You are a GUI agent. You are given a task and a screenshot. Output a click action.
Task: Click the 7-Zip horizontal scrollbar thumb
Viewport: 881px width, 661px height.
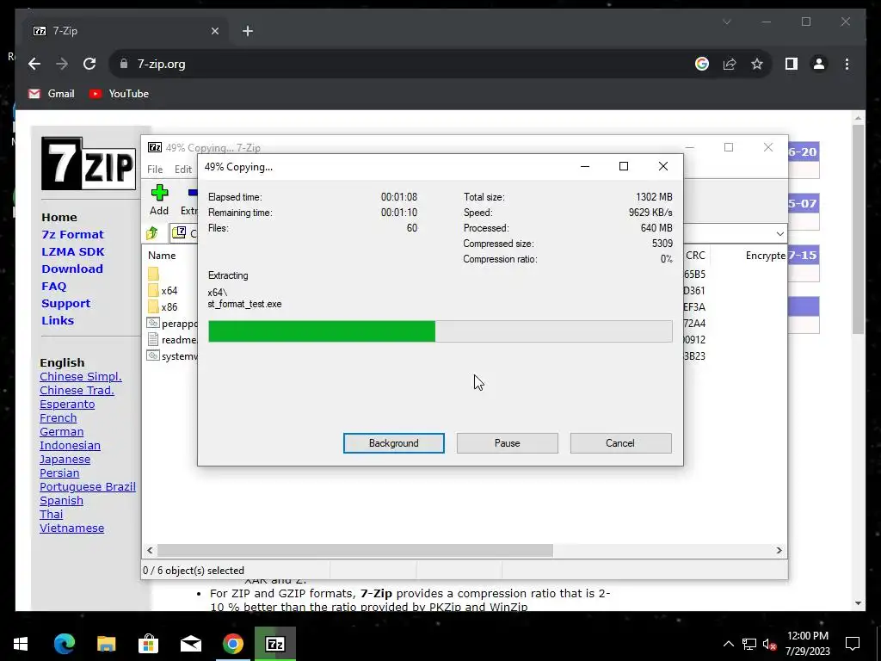tap(354, 550)
